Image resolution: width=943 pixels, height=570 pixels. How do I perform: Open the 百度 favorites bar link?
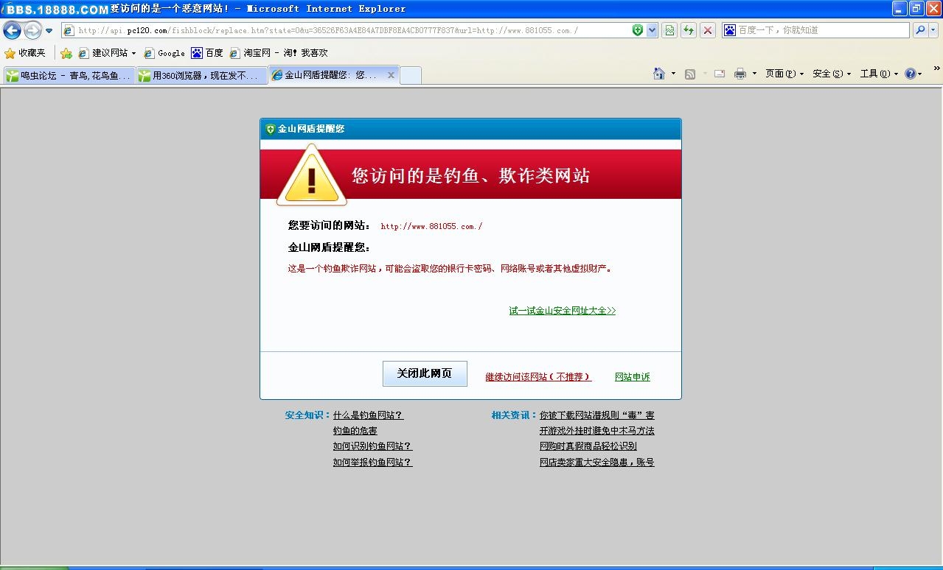[x=207, y=53]
